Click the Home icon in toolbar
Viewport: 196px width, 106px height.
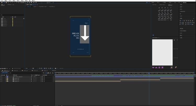point(2,3)
